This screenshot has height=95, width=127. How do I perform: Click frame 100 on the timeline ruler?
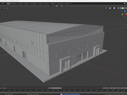pos(42,90)
